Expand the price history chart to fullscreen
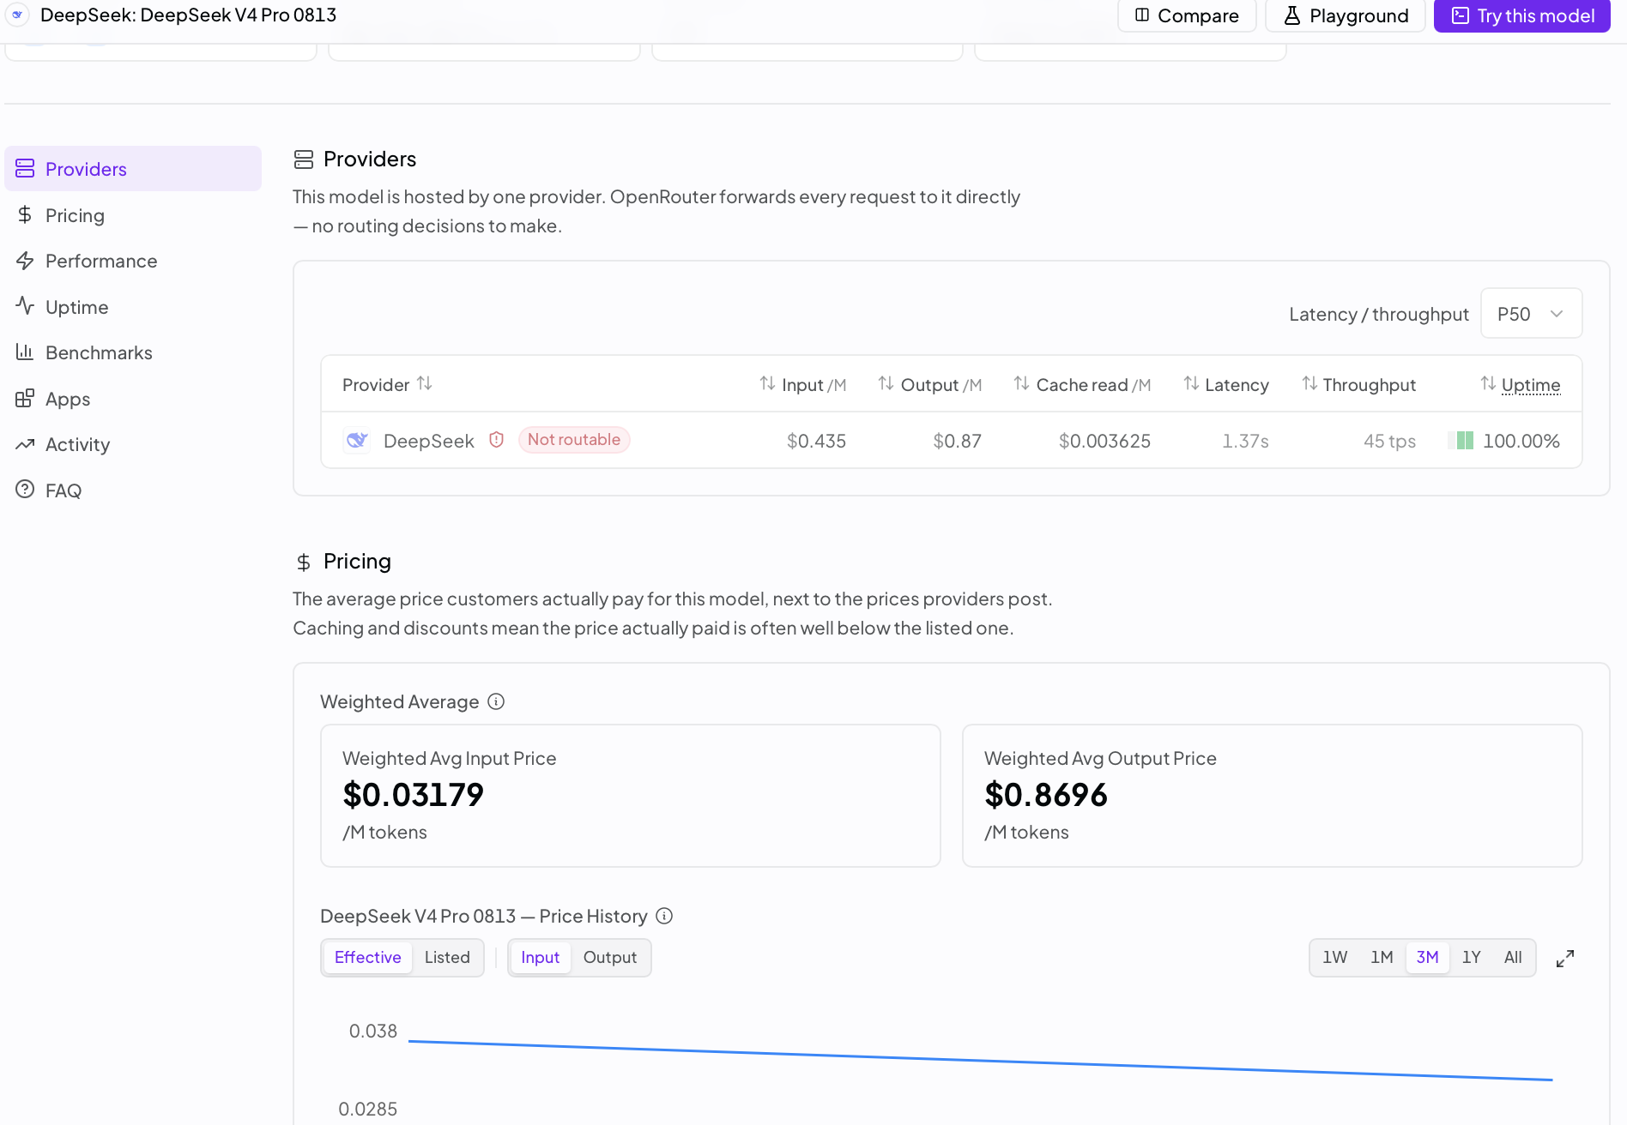Viewport: 1627px width, 1125px height. (x=1565, y=959)
